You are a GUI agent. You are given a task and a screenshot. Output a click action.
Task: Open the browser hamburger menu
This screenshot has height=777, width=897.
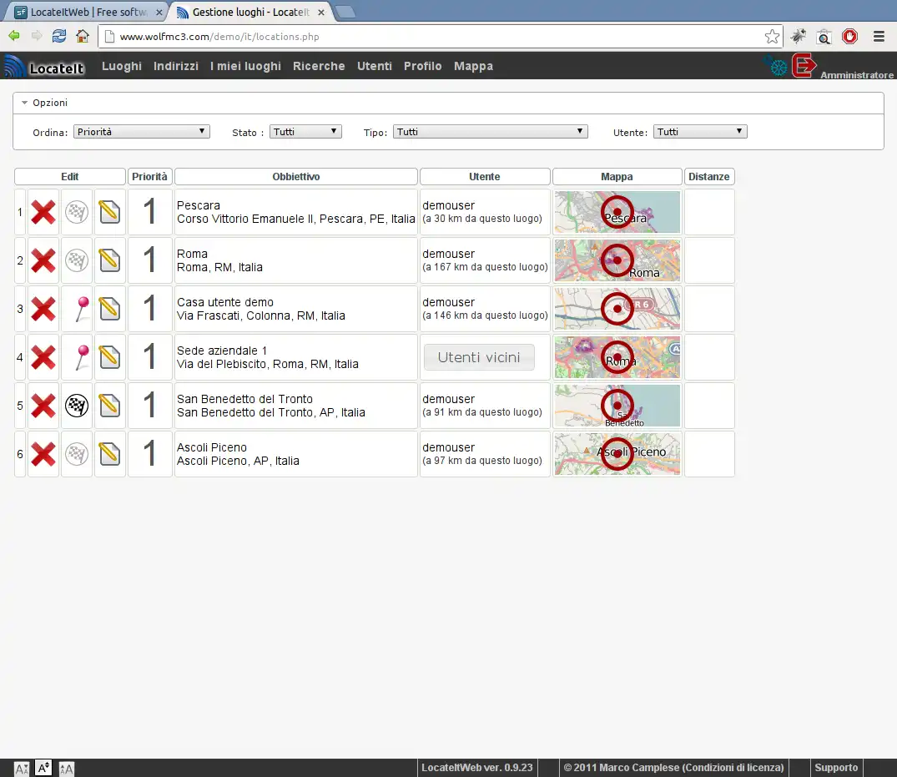click(879, 37)
